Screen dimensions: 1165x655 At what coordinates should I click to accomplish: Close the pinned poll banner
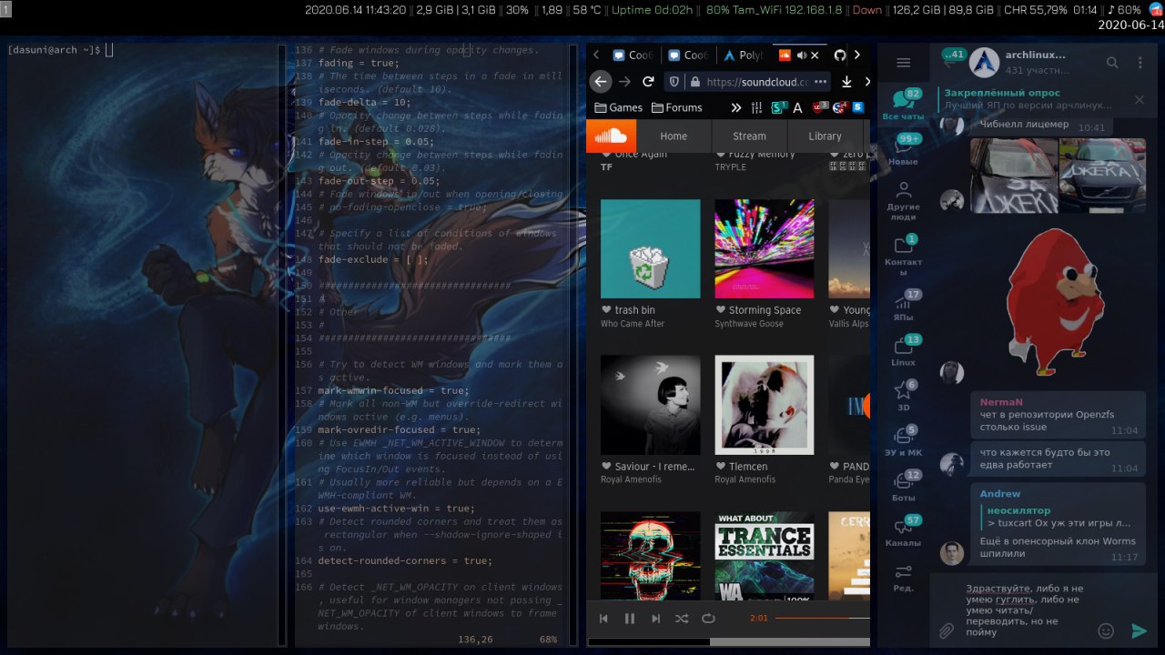(x=1140, y=100)
